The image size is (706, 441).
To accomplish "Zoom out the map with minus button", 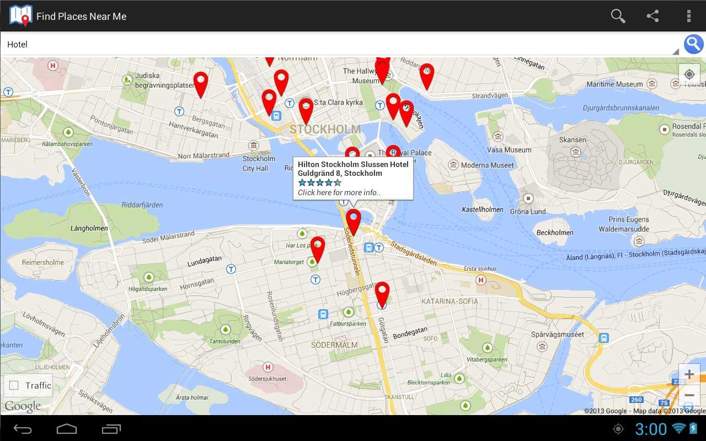I will [689, 395].
